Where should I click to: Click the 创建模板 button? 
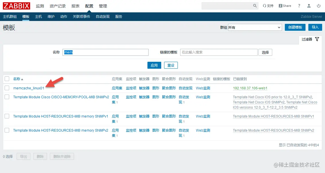(295, 27)
